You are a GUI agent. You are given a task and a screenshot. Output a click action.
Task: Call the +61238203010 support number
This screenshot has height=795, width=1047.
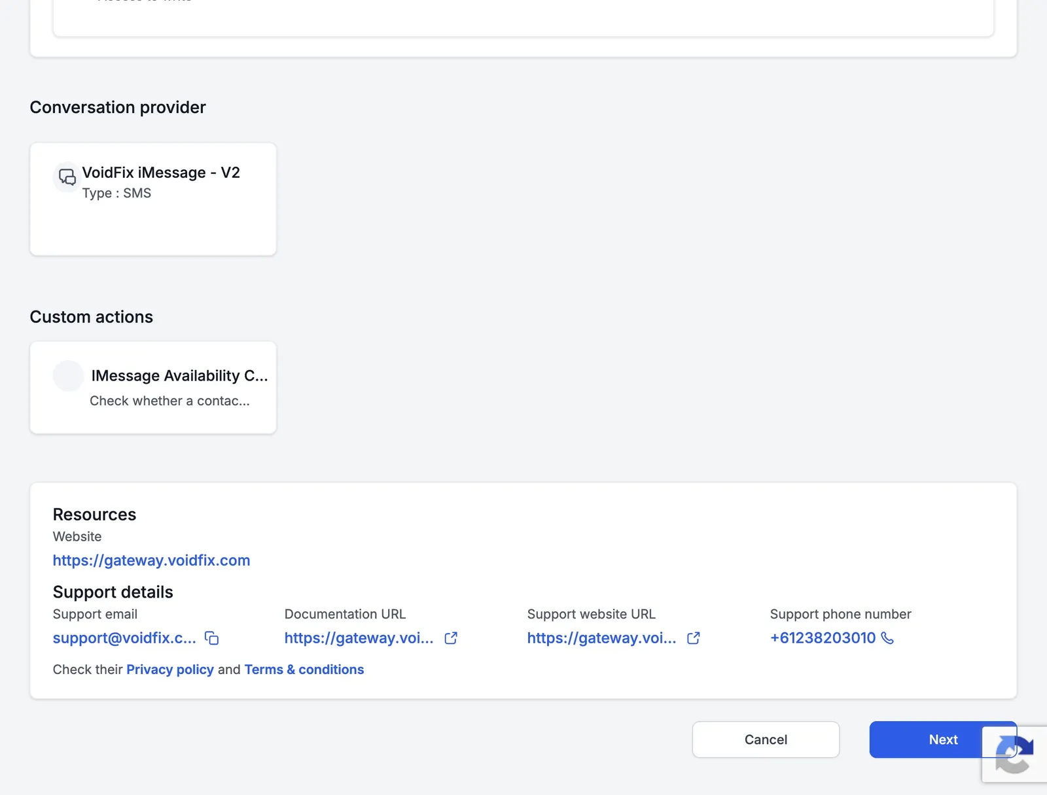point(823,638)
